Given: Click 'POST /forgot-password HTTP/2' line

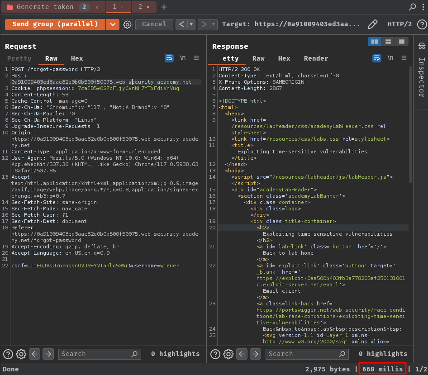Looking at the screenshot, I should click(x=56, y=69).
